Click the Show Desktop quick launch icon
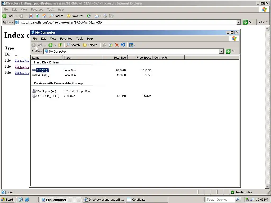The height and width of the screenshot is (203, 271). (21, 200)
